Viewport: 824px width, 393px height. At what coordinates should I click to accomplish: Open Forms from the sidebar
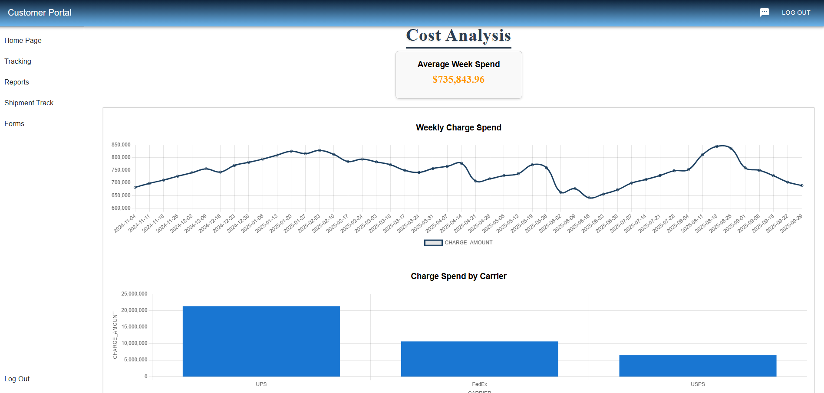(14, 123)
